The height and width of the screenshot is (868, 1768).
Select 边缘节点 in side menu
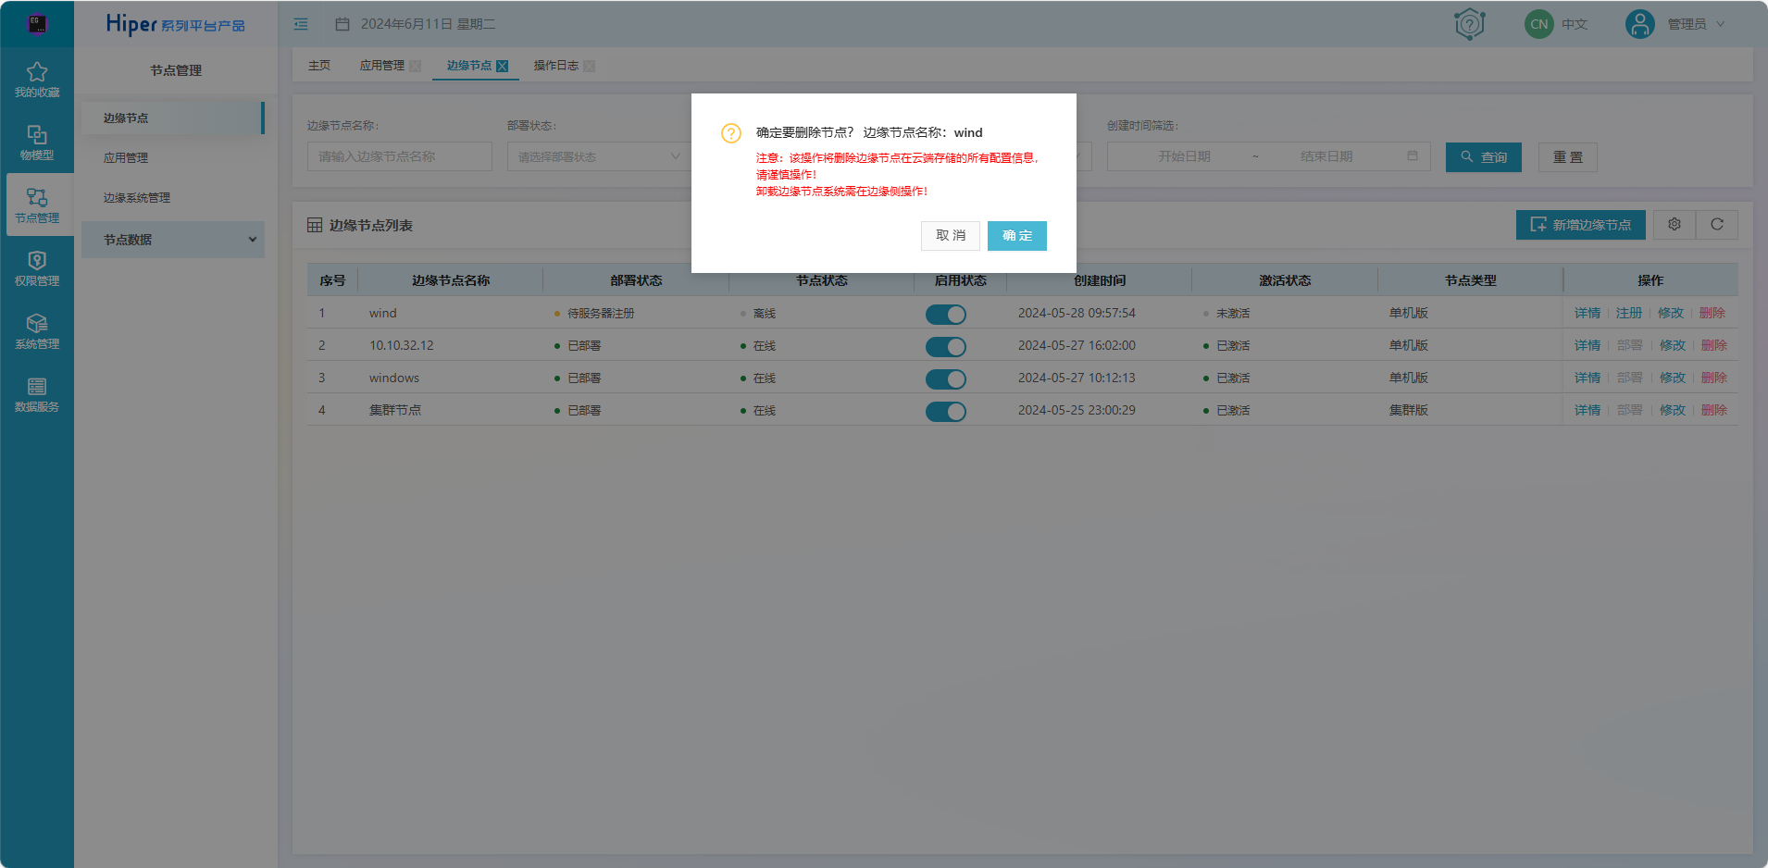point(172,118)
